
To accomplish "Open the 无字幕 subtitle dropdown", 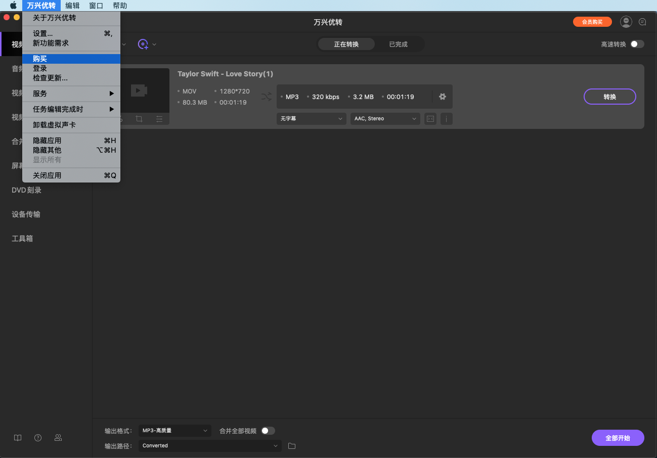I will coord(311,119).
